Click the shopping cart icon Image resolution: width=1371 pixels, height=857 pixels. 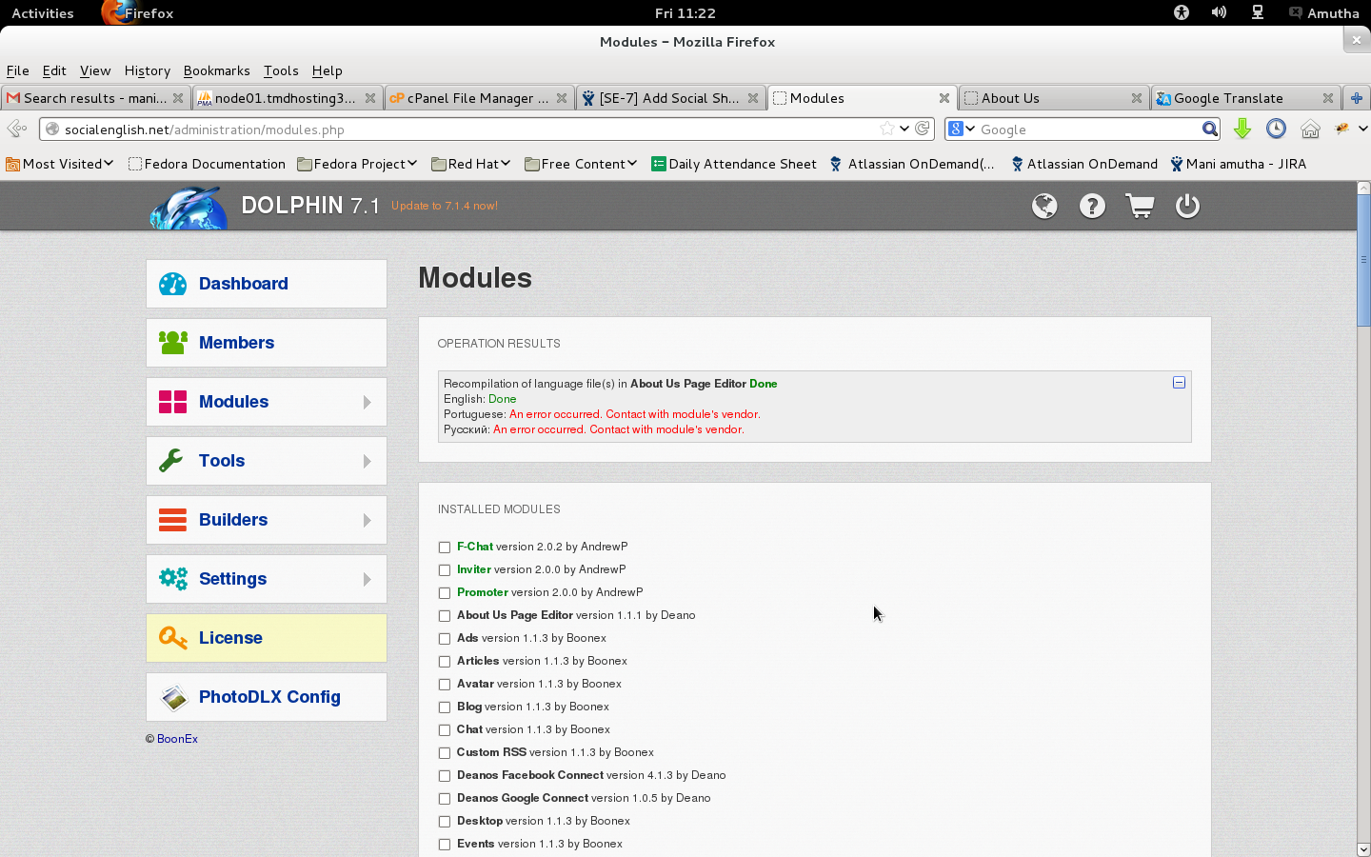point(1140,206)
